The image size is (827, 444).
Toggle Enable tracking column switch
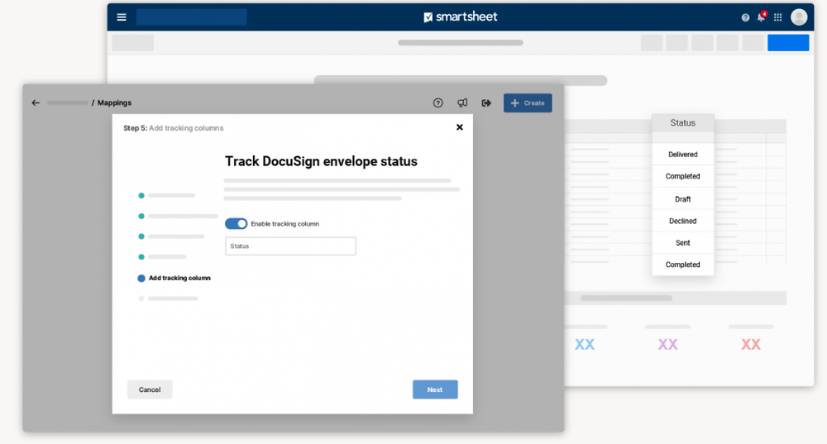coord(236,223)
